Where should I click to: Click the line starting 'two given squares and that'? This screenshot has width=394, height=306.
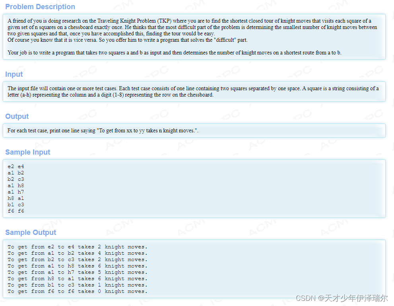(x=111, y=34)
